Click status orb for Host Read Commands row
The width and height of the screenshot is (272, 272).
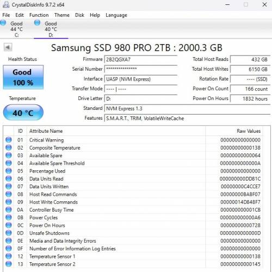pyautogui.click(x=9, y=194)
